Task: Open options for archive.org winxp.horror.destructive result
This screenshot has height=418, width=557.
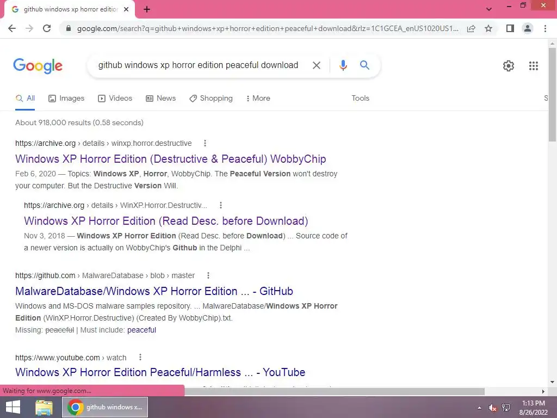Action: [205, 143]
